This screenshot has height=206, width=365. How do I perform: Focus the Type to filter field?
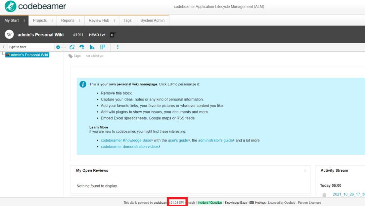pos(30,47)
